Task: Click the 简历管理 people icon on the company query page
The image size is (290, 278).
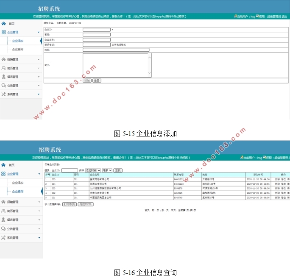Action: pyautogui.click(x=3, y=211)
